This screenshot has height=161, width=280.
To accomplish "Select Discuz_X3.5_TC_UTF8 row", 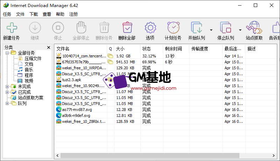I will (x=166, y=92).
